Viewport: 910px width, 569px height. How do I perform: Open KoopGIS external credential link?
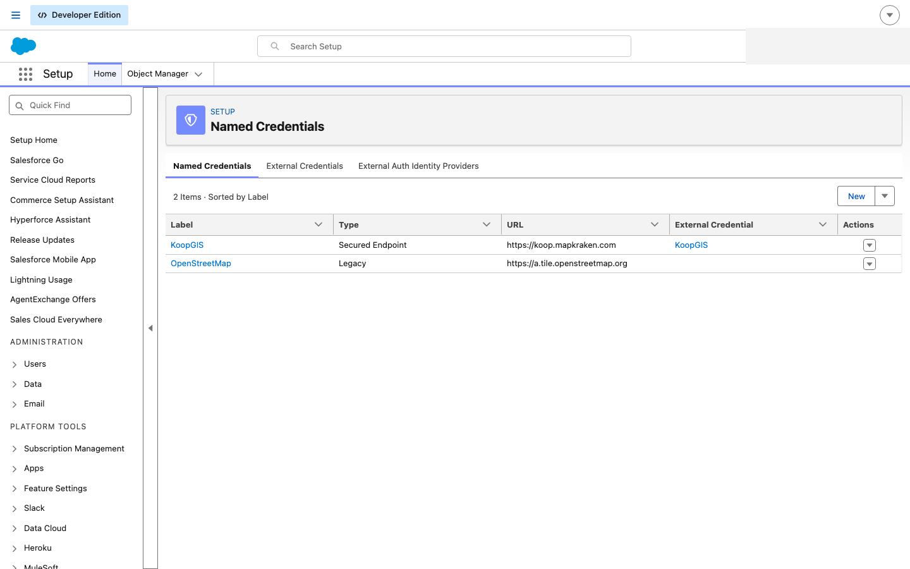(691, 245)
